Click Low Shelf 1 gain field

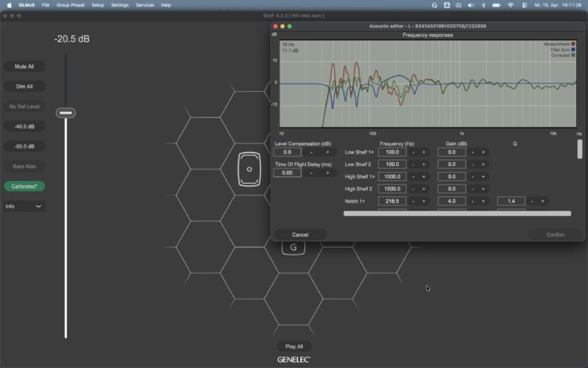click(451, 152)
